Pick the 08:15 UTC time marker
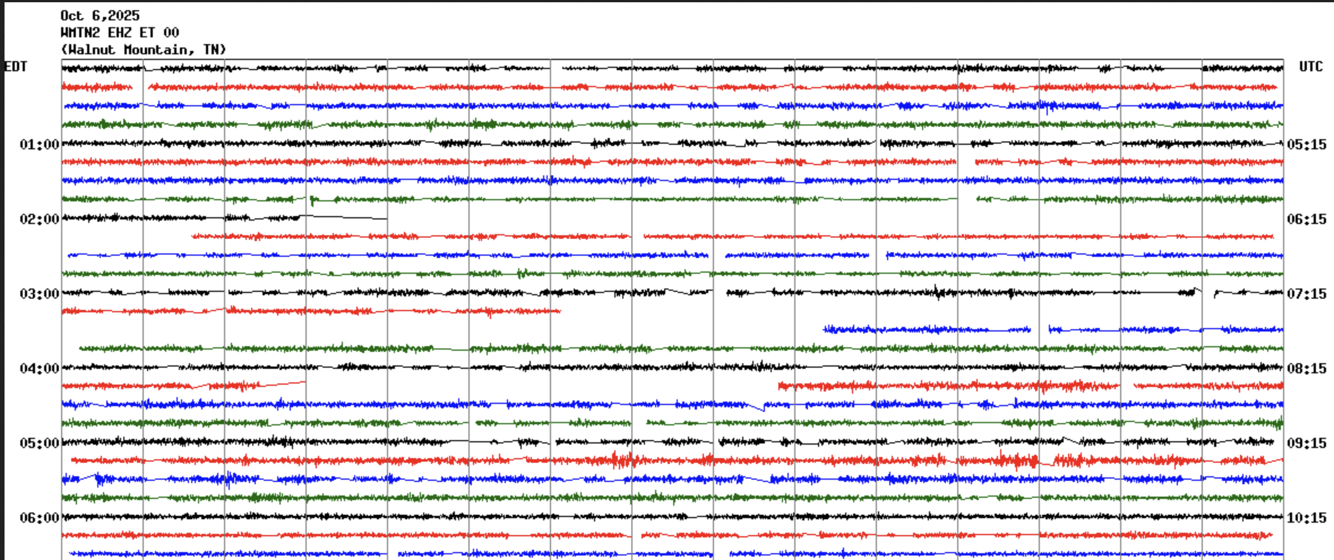This screenshot has height=560, width=1334. pos(1306,369)
